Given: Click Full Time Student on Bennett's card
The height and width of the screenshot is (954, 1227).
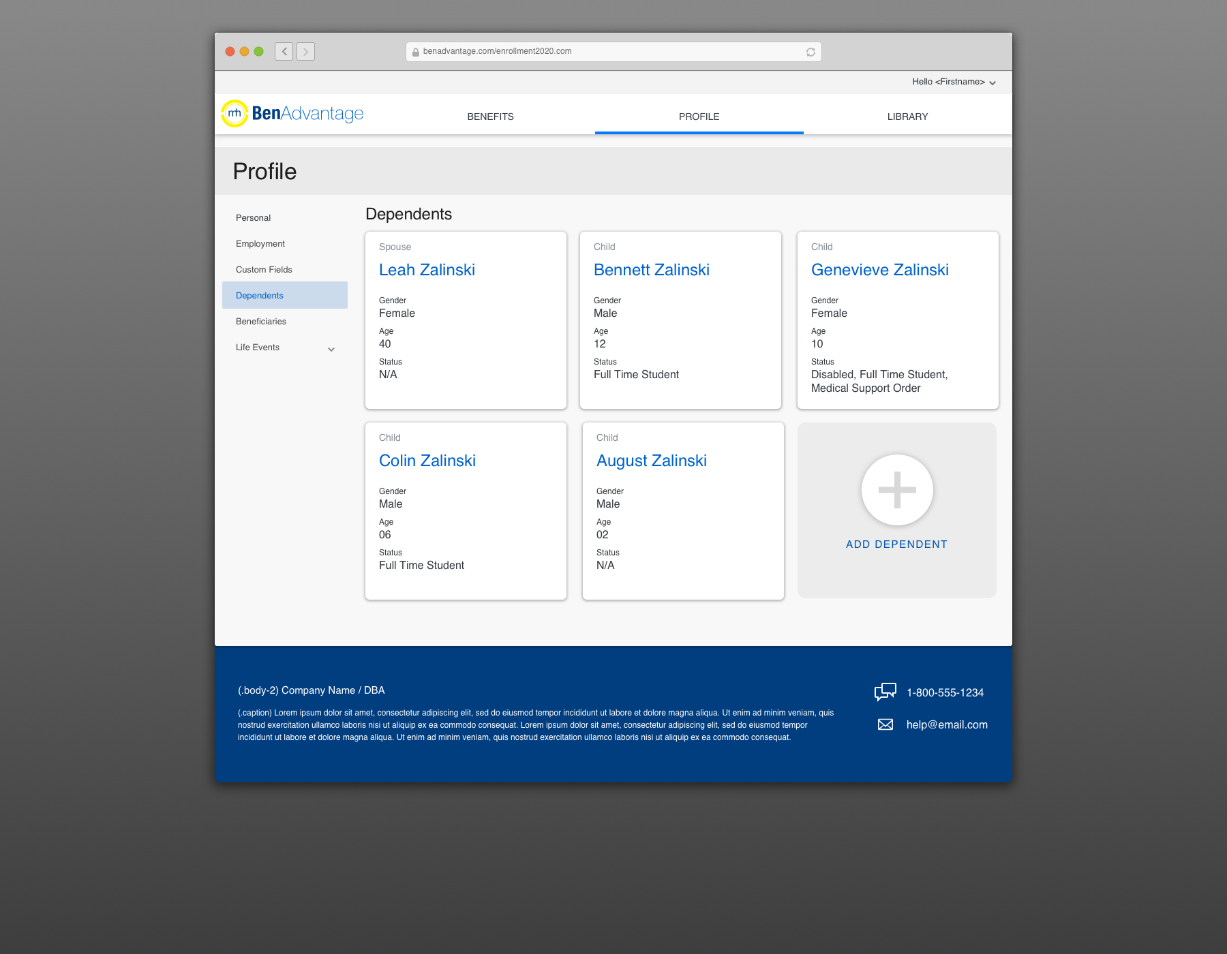Looking at the screenshot, I should [x=636, y=375].
